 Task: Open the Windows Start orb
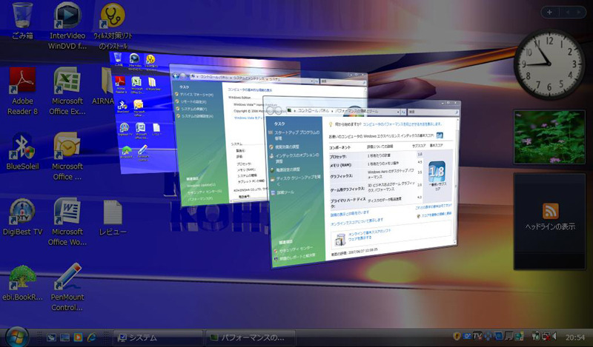[16, 337]
